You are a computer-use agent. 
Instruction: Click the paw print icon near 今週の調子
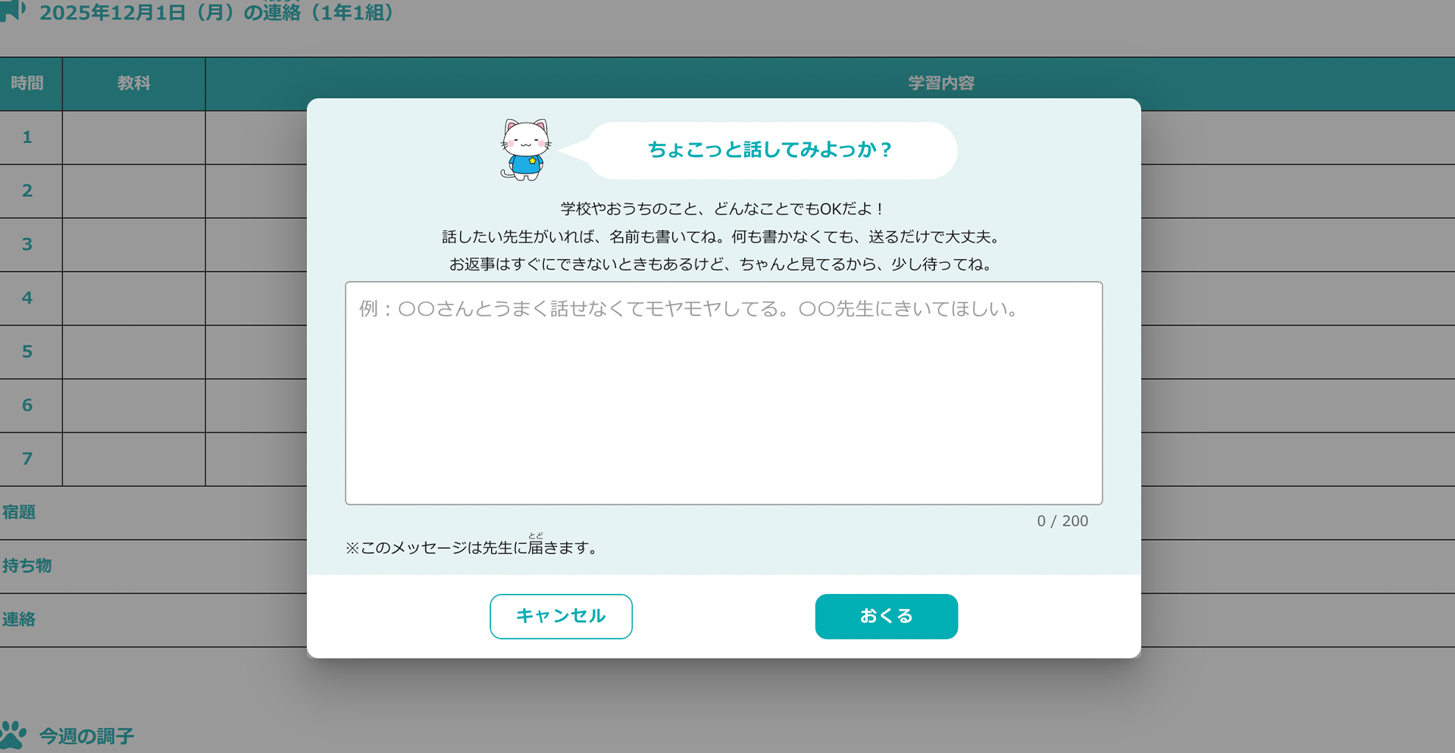click(13, 735)
